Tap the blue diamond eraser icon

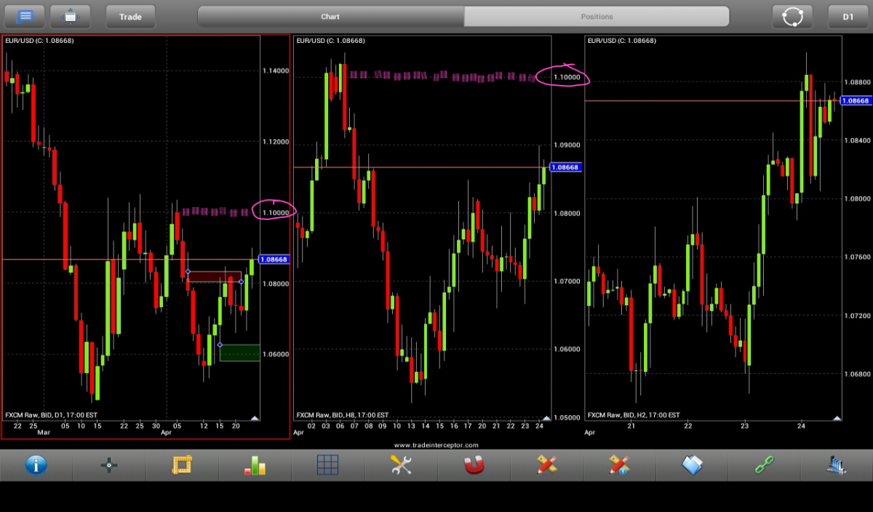pos(692,465)
